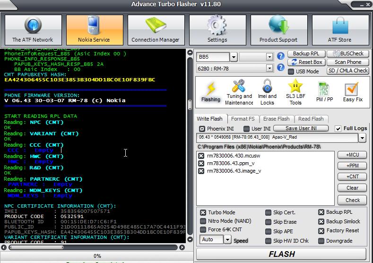
Task: Click the 0% progress bar
Action: [97, 256]
